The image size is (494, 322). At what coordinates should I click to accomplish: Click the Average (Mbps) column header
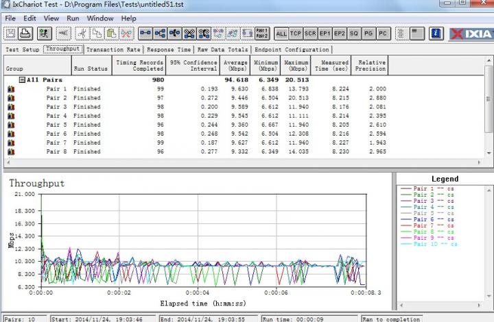tap(235, 65)
